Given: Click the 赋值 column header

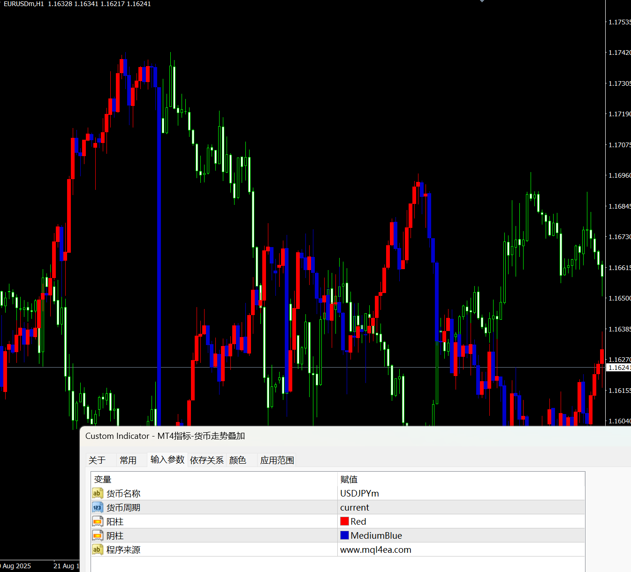Looking at the screenshot, I should [x=349, y=479].
